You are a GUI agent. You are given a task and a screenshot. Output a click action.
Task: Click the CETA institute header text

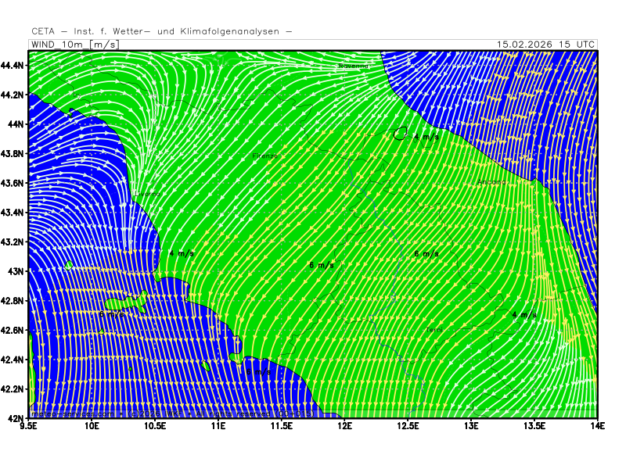coord(162,31)
